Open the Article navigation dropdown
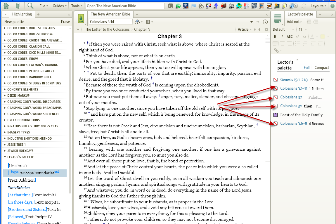The width and height of the screenshot is (336, 224). (245, 29)
